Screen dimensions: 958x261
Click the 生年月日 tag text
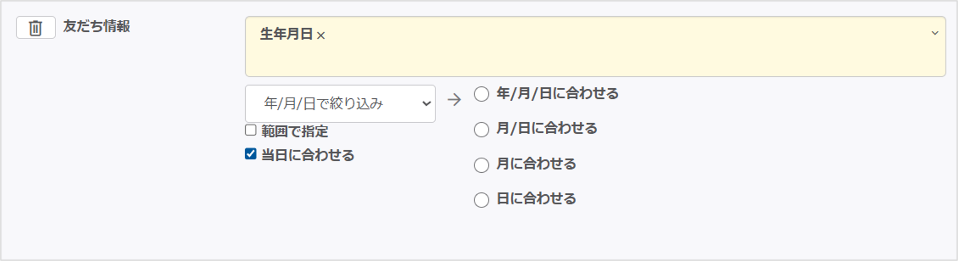[286, 34]
